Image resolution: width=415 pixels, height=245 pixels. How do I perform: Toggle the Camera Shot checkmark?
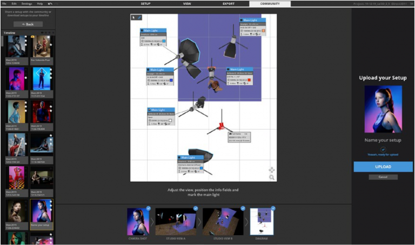pos(148,208)
